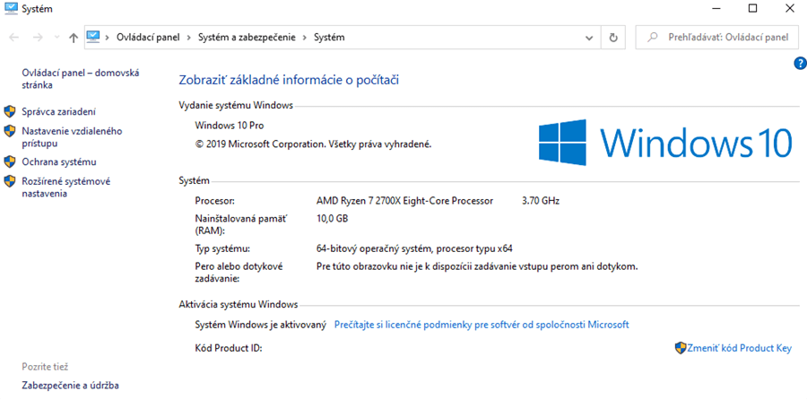
Task: Go up one level with the up arrow
Action: [73, 38]
